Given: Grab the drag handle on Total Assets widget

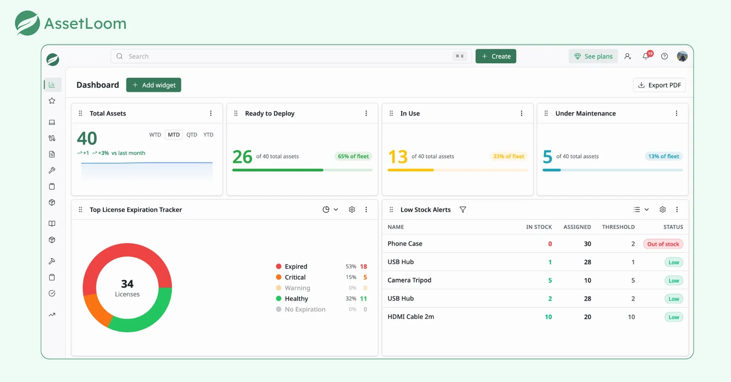Looking at the screenshot, I should tap(80, 114).
